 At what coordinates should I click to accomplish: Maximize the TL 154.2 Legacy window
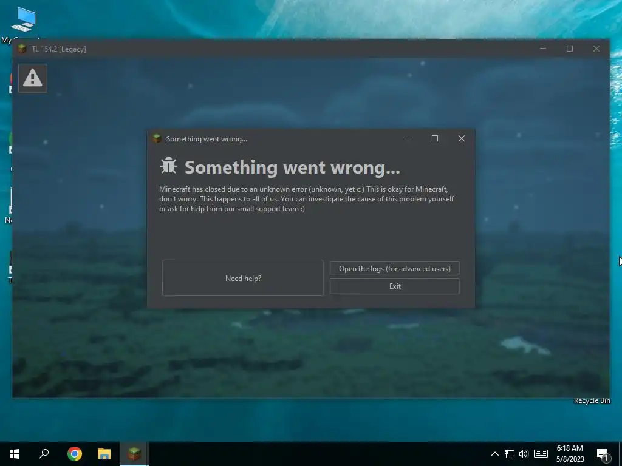tap(570, 49)
